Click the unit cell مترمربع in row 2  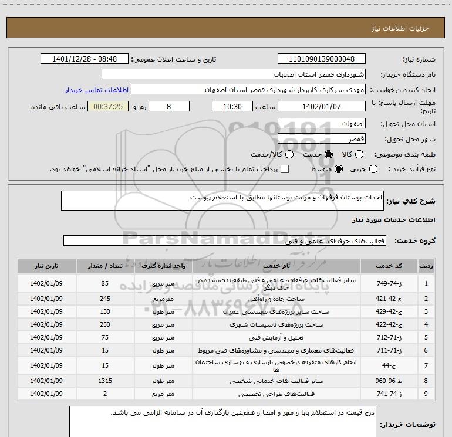click(x=163, y=299)
